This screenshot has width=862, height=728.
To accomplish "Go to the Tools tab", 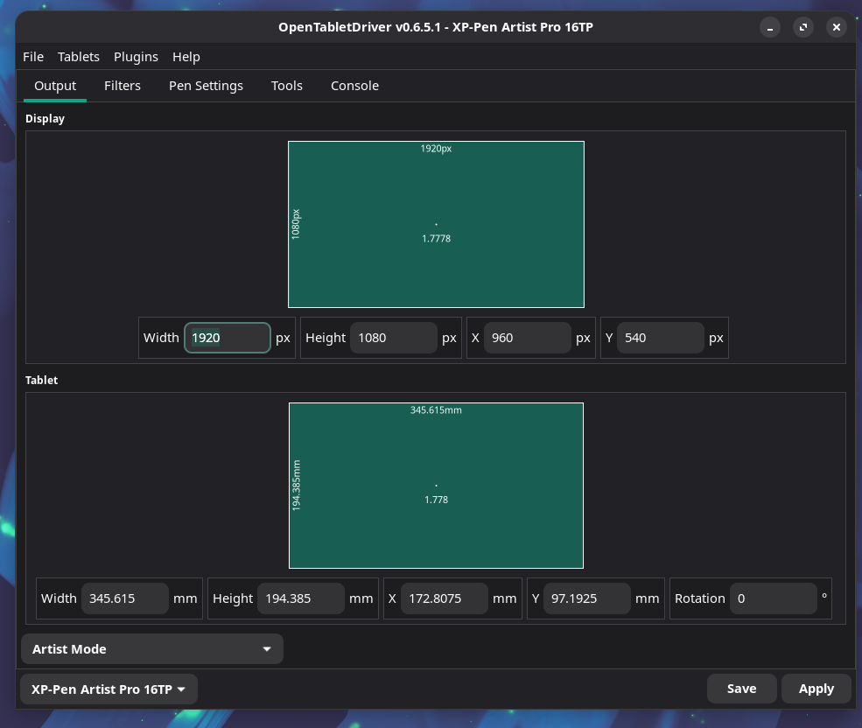I will click(287, 86).
